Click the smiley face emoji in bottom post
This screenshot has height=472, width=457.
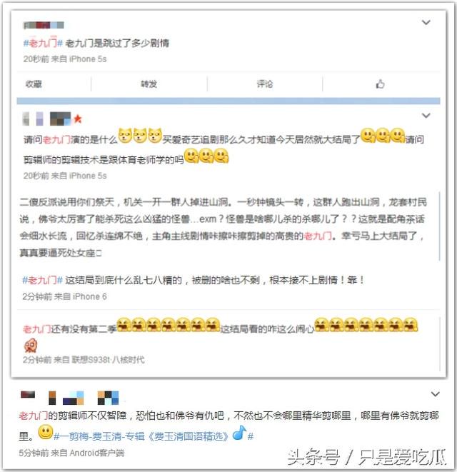point(46,432)
